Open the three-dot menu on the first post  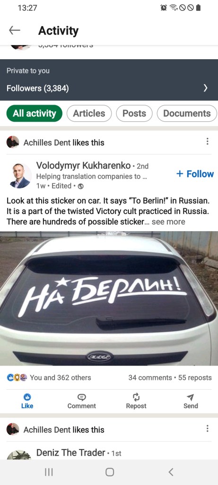click(207, 141)
